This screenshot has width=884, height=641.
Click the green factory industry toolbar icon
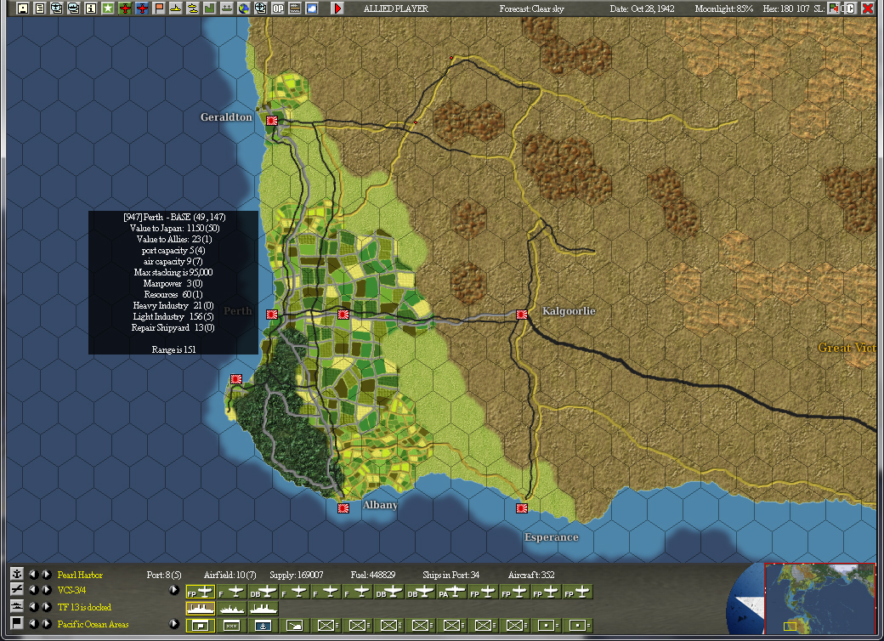pyautogui.click(x=209, y=9)
